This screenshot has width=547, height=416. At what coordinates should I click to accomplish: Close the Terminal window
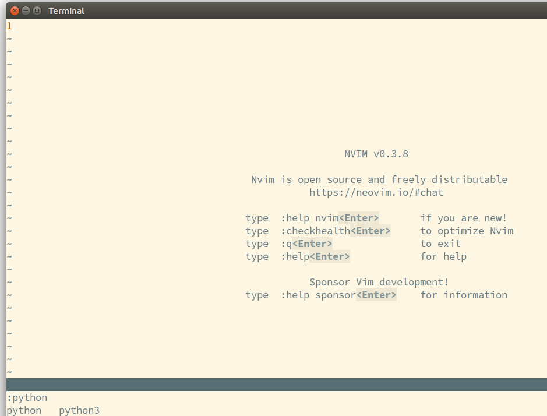pyautogui.click(x=15, y=11)
